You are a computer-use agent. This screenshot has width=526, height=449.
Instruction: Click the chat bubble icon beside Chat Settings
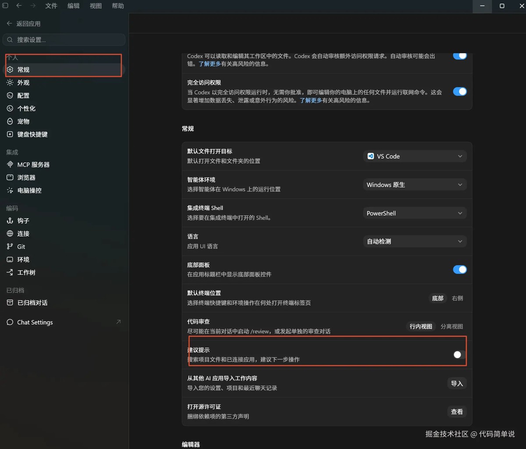tap(10, 322)
